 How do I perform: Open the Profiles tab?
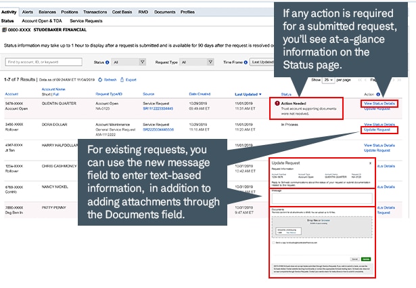coord(187,12)
